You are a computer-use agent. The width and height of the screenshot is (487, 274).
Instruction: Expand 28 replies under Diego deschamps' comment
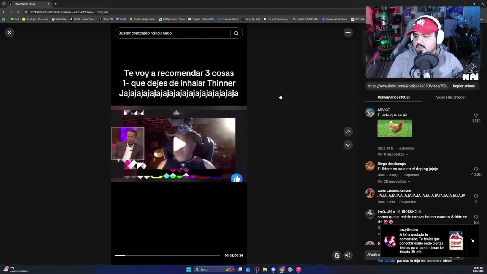(x=394, y=182)
